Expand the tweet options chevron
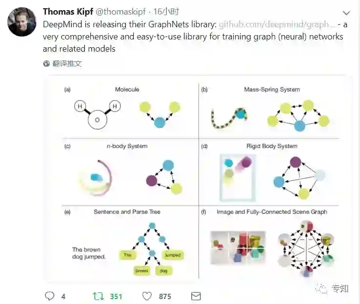 [x=346, y=13]
